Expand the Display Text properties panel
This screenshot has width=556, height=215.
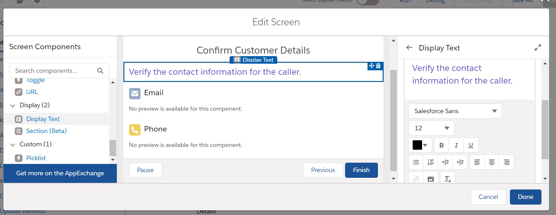(538, 48)
